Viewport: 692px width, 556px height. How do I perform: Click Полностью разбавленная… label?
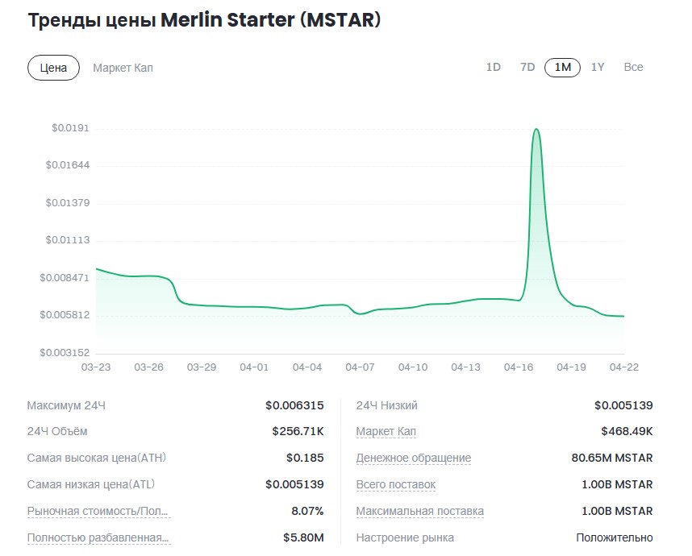coord(98,538)
